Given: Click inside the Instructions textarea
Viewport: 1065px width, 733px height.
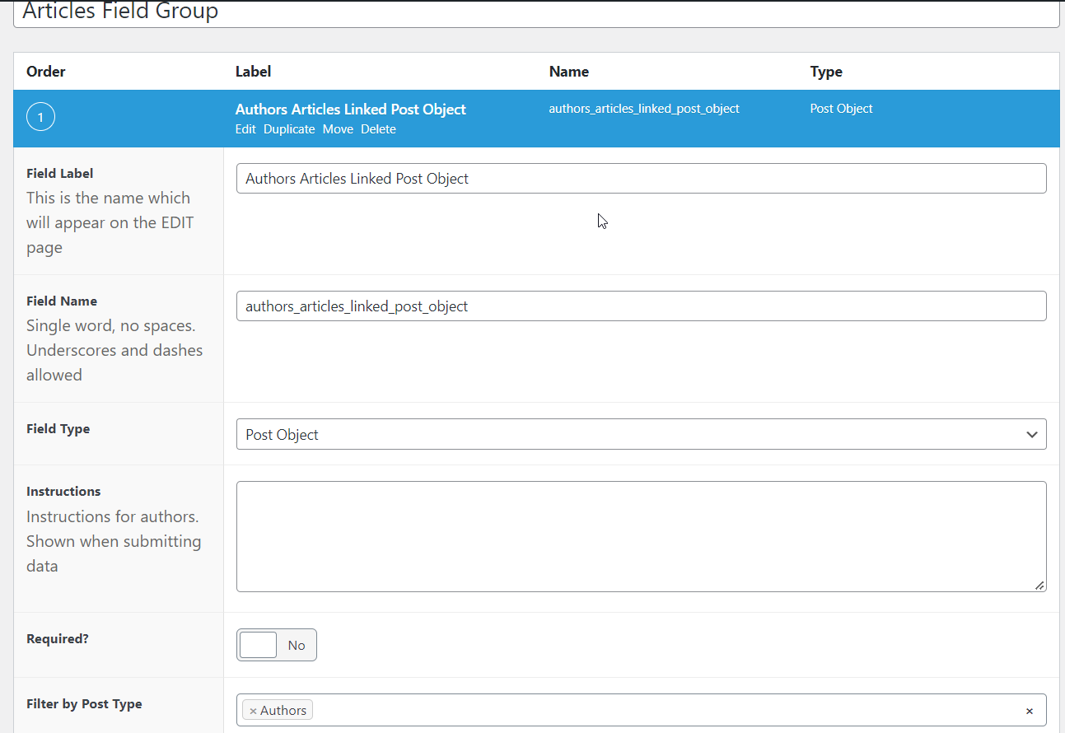Looking at the screenshot, I should (x=641, y=536).
